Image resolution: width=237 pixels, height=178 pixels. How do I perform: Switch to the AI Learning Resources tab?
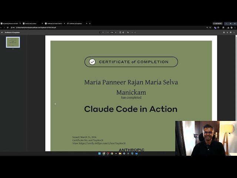(10, 23)
